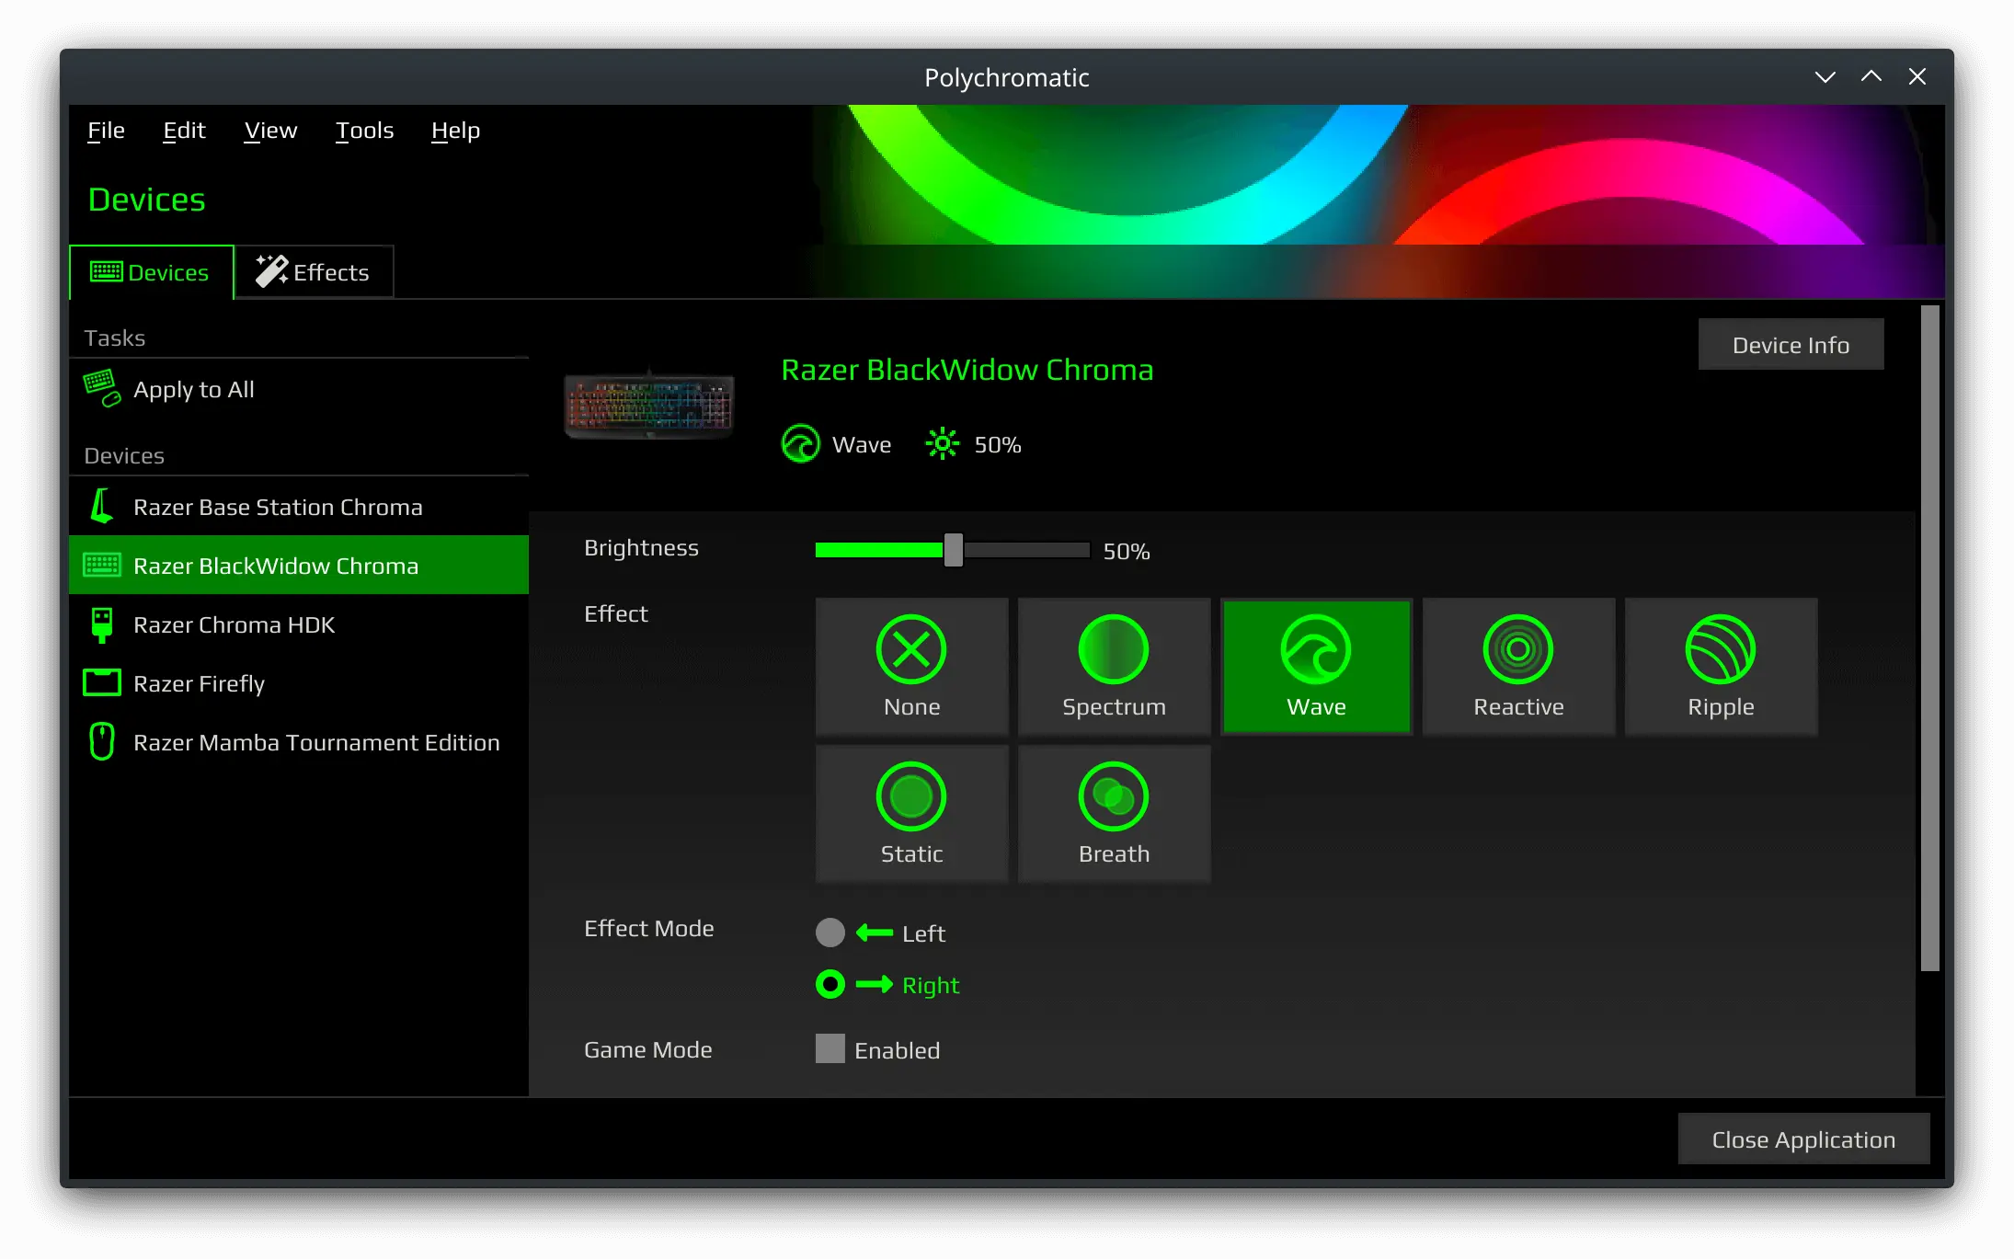Open the View menu
Screen dimensions: 2014x1259
tap(270, 131)
